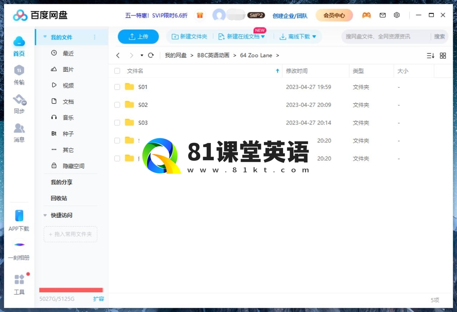Click the S02 folder icon
The height and width of the screenshot is (312, 457).
coord(129,105)
